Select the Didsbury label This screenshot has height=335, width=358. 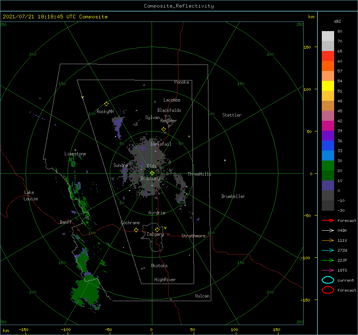(150, 178)
